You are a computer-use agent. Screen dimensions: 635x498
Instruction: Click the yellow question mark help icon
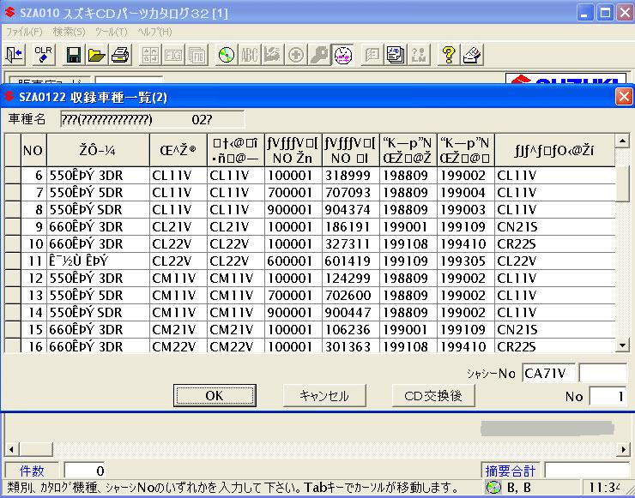click(449, 54)
